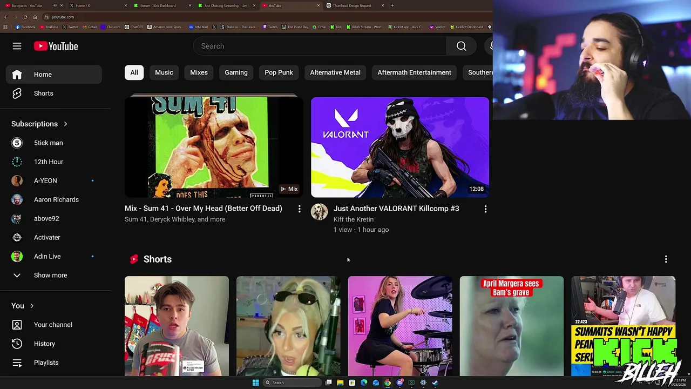Mute the Boneyards YouTube tab audio

pyautogui.click(x=55, y=5)
